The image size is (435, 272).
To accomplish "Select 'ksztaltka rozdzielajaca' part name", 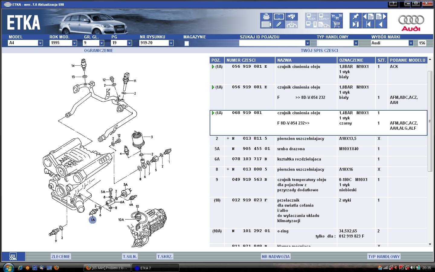I will 299,159.
